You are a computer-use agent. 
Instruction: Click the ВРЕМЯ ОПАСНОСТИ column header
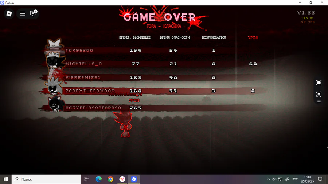coord(175,37)
